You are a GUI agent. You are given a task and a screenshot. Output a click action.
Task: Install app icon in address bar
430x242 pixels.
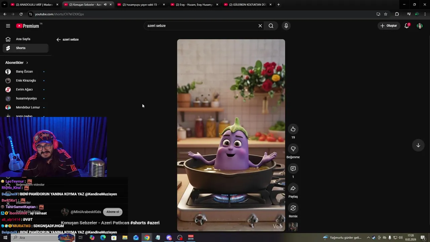[378, 14]
